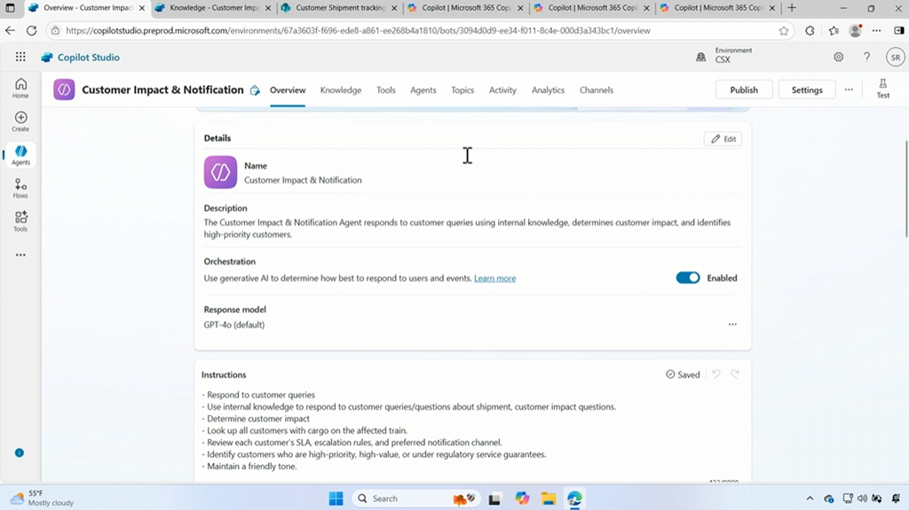Open response model options ellipsis
Viewport: 909px width, 510px height.
[732, 325]
